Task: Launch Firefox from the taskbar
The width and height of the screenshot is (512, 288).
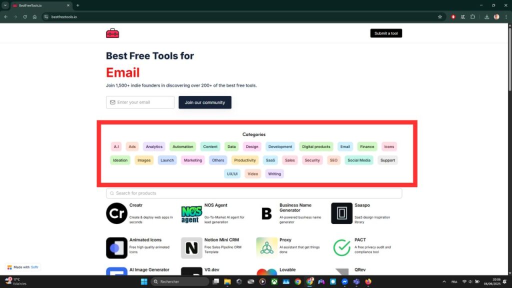Action: [x=368, y=281]
